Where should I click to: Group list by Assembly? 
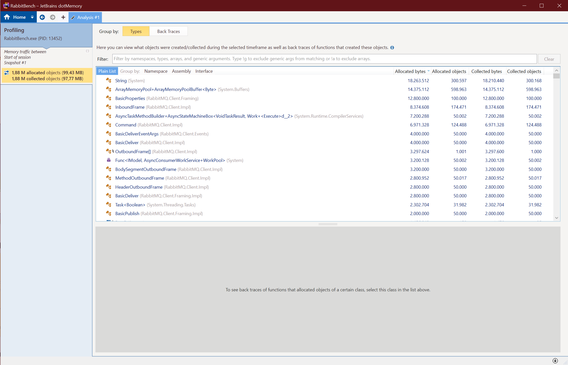click(181, 71)
